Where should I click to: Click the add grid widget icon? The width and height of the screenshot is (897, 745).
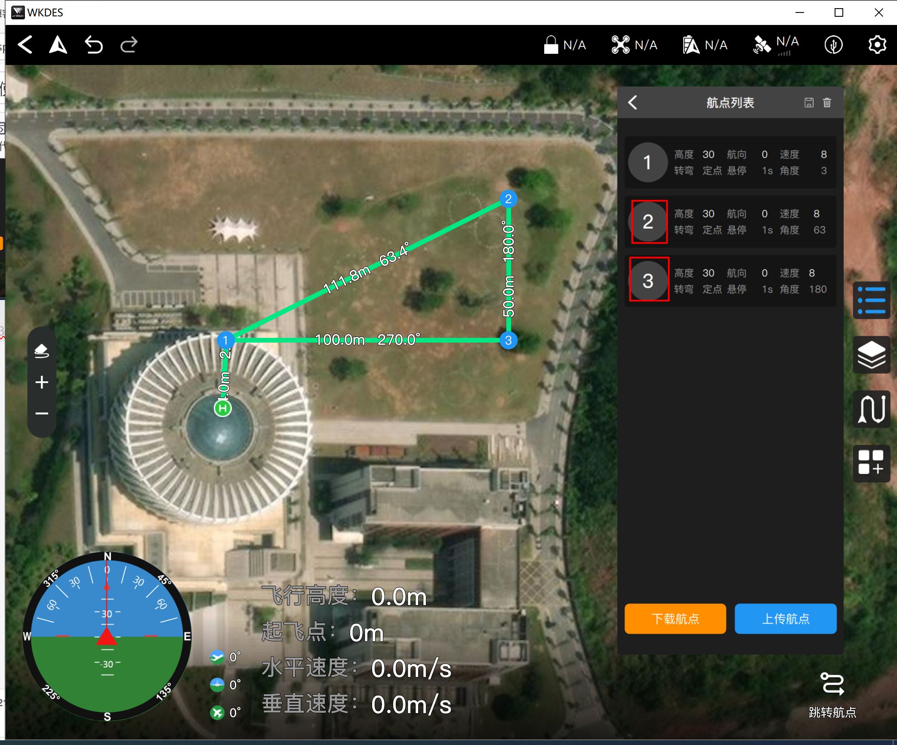[x=871, y=463]
